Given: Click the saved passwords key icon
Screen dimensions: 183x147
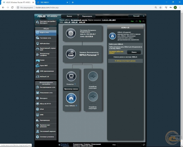Looking at the screenshot, I should pyautogui.click(x=170, y=7).
